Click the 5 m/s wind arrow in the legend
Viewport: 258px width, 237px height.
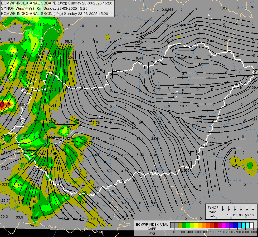coord(223,208)
